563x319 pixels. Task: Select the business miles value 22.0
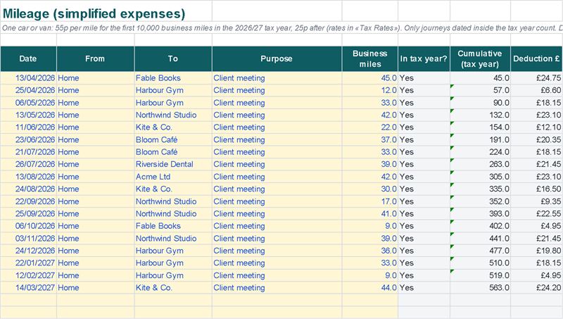[370, 127]
